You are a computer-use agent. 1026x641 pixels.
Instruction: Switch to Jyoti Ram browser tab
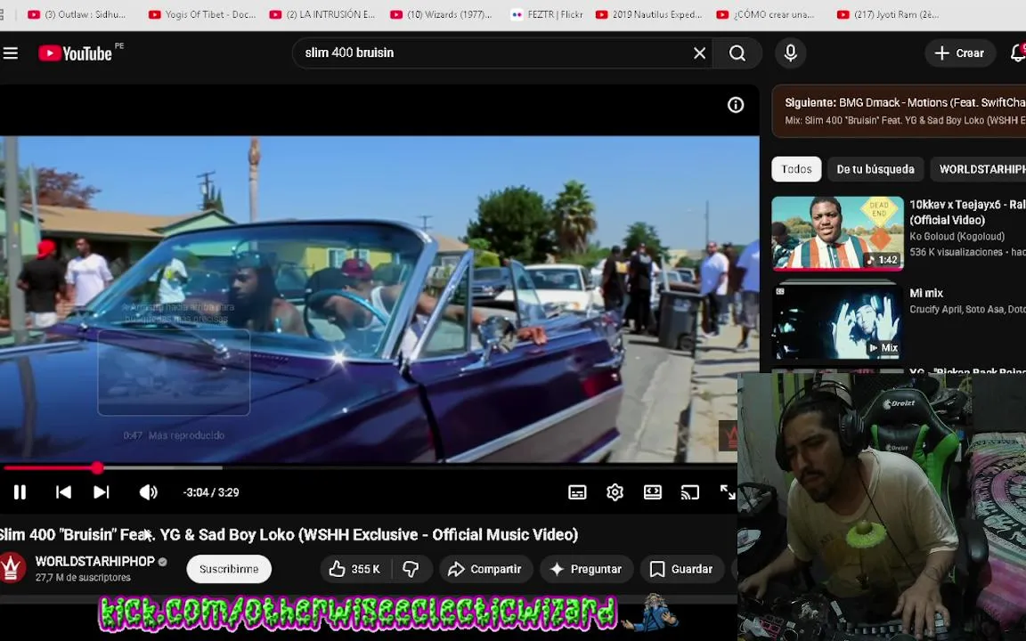(x=889, y=14)
